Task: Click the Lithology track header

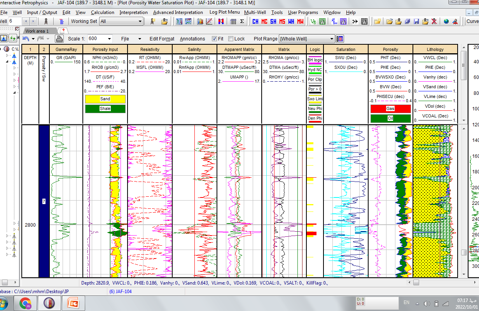Action: (435, 49)
